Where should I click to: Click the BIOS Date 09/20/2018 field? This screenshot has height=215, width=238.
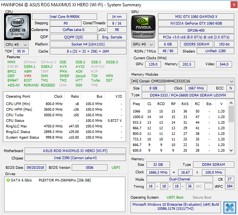pyautogui.click(x=35, y=168)
